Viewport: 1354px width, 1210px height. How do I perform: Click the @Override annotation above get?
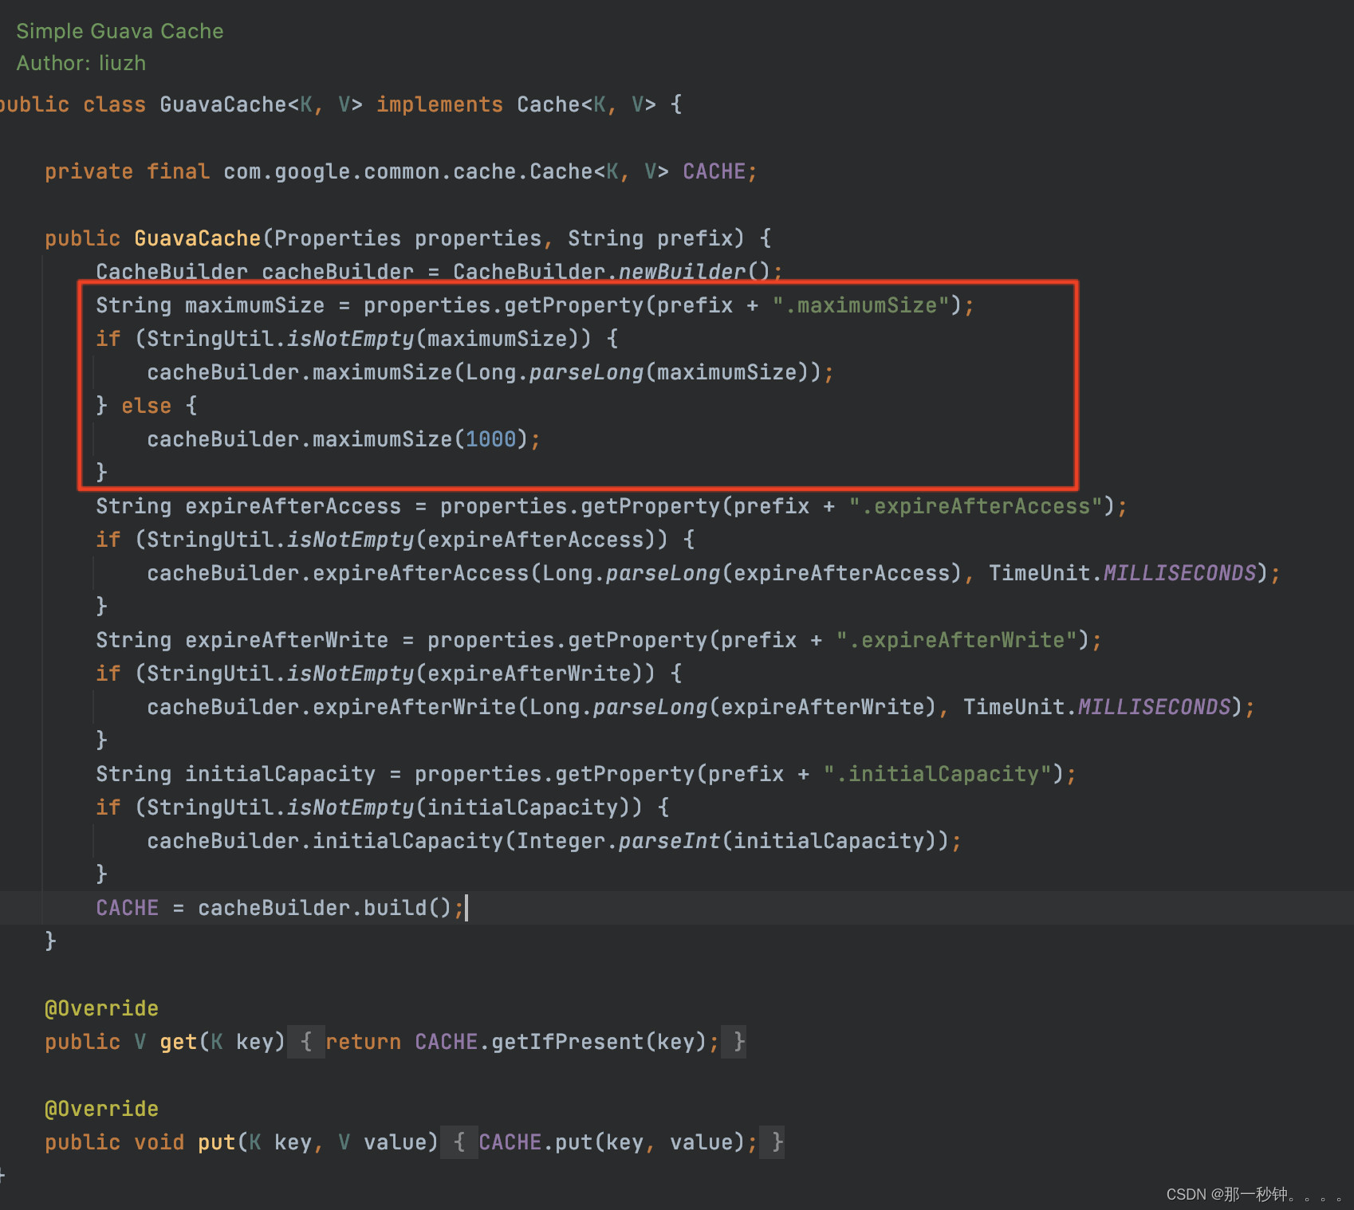tap(102, 1008)
